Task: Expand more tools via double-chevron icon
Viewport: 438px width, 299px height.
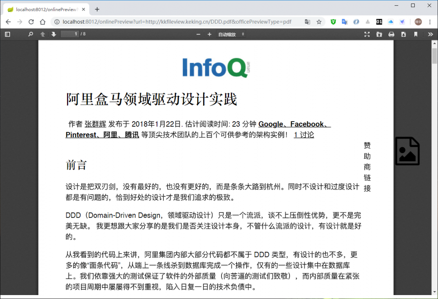Action: pos(431,34)
